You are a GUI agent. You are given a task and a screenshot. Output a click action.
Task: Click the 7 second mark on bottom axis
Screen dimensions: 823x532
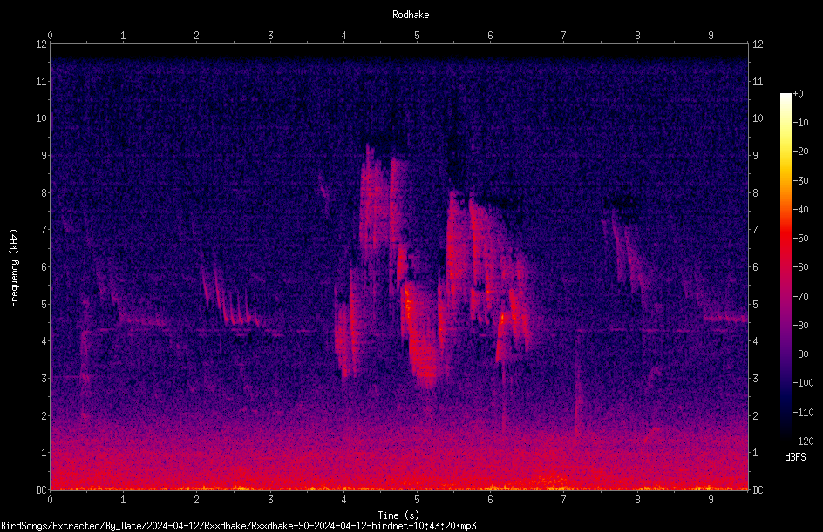coord(563,500)
